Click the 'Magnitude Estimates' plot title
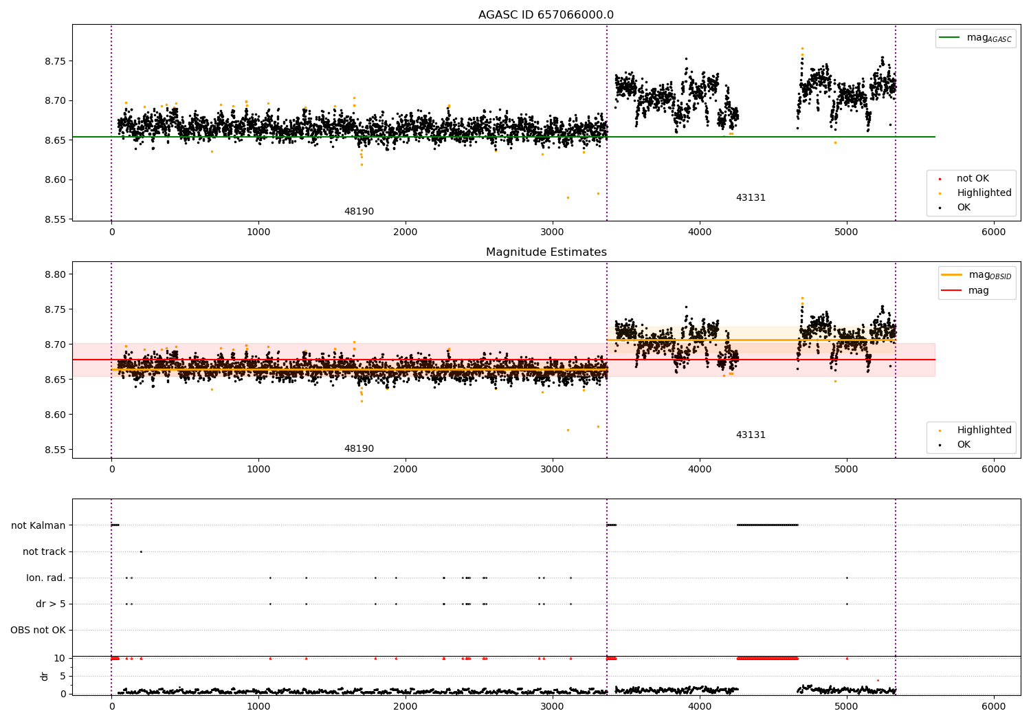This screenshot has width=1031, height=722. click(x=546, y=252)
